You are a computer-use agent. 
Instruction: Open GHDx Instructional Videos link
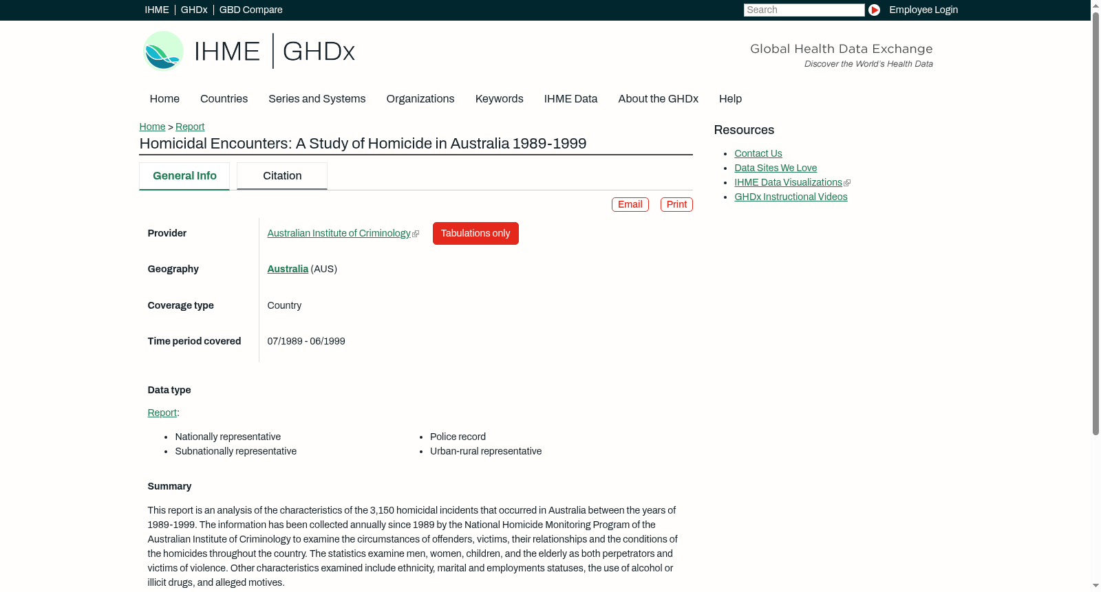point(791,197)
